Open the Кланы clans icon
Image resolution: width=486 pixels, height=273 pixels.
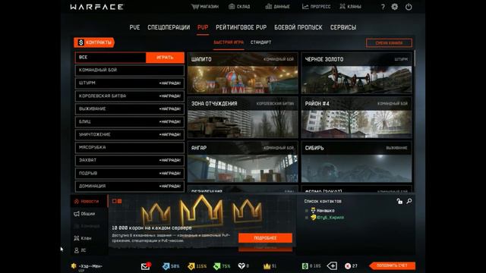pos(342,7)
